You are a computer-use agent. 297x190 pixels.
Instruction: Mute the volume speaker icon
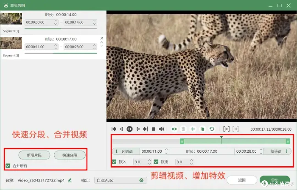point(161,129)
